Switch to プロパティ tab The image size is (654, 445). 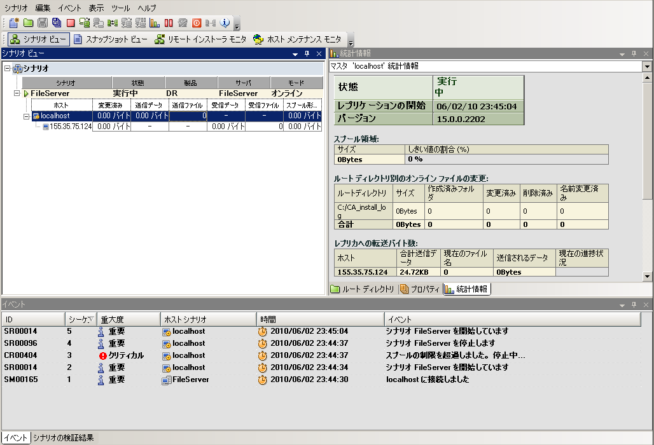pos(420,289)
